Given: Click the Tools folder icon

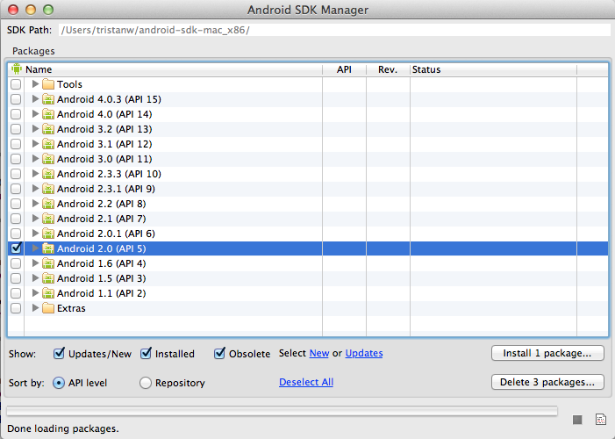Looking at the screenshot, I should click(48, 84).
